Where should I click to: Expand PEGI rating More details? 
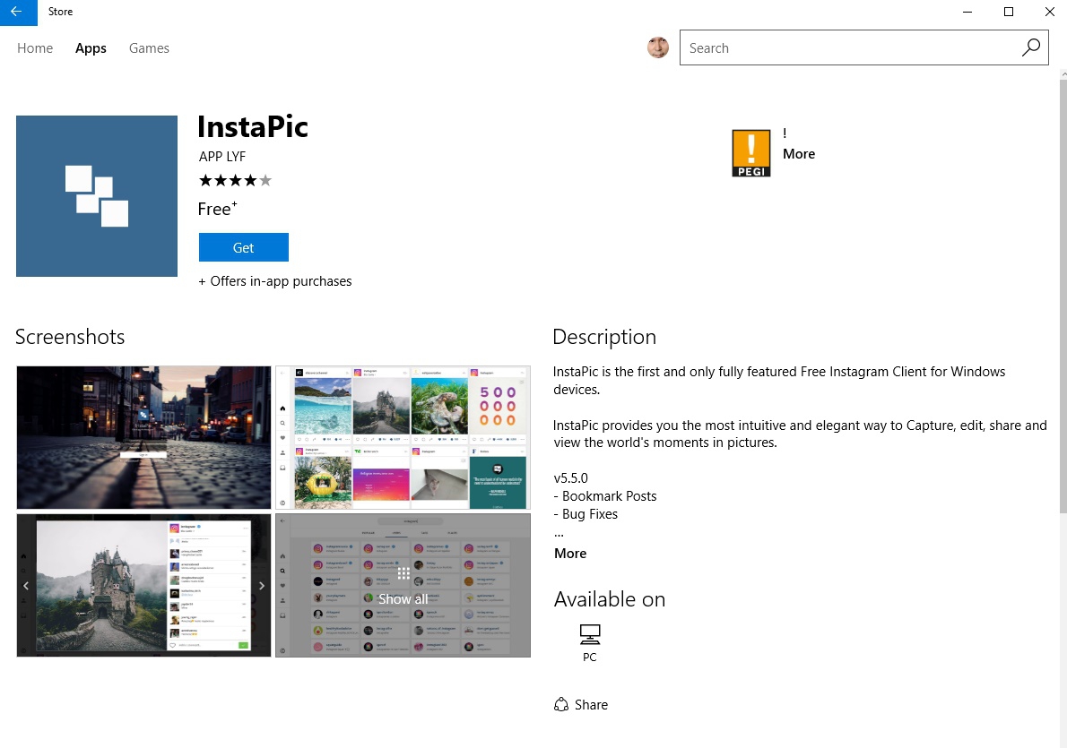pos(798,154)
